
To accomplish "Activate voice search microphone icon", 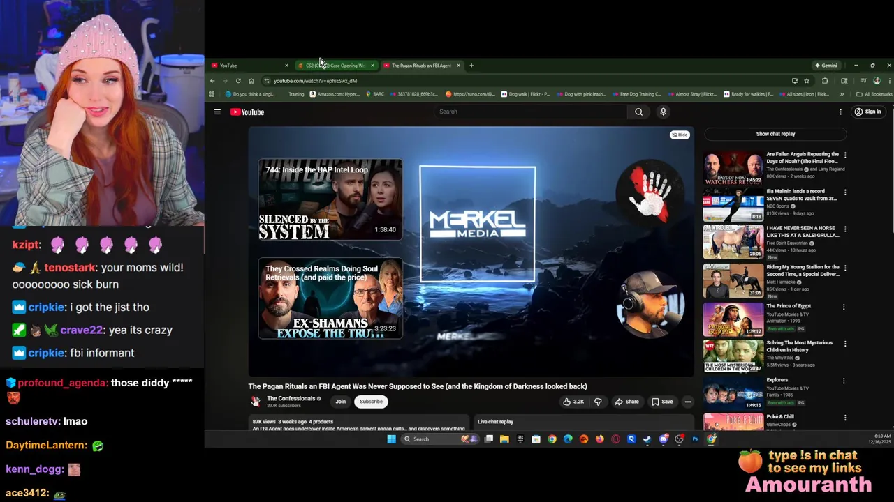I will point(663,112).
